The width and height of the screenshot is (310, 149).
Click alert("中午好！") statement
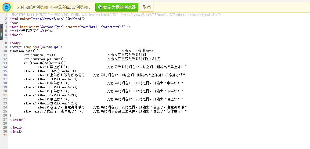(53, 83)
